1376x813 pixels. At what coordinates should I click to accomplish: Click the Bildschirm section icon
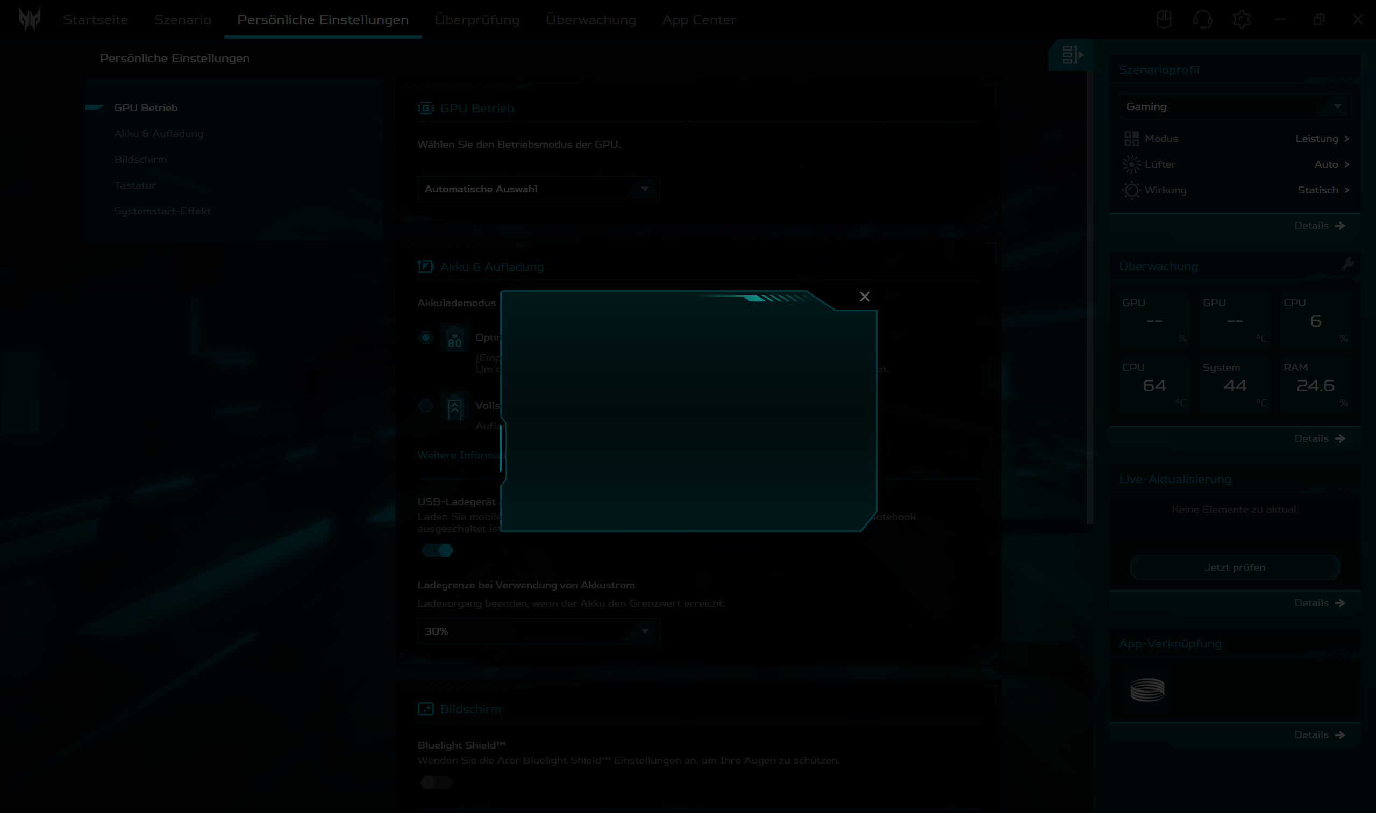[x=425, y=709]
